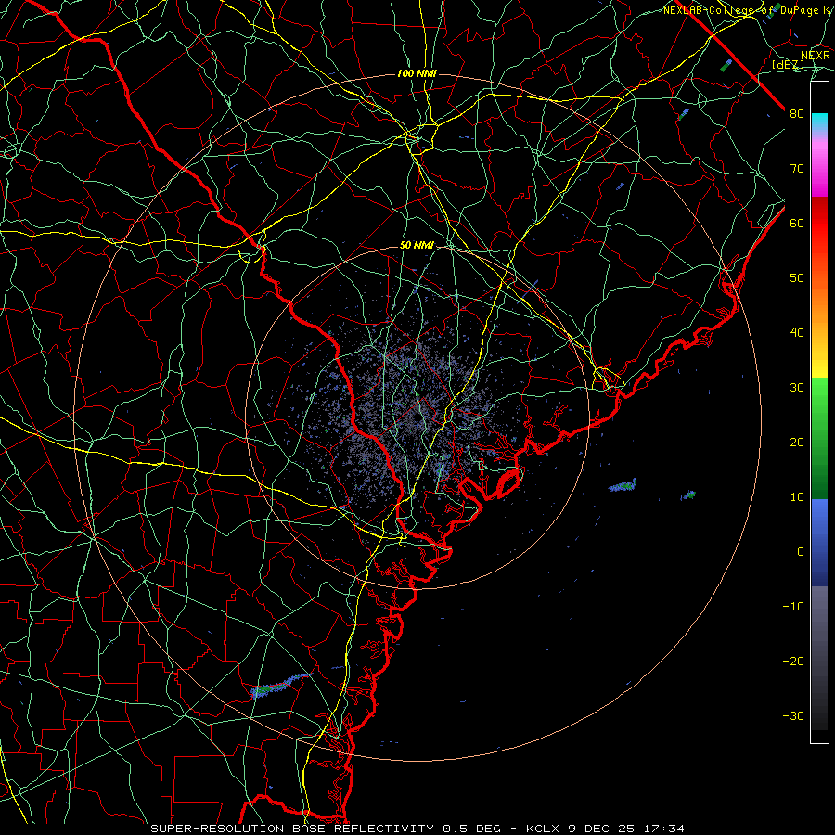Click the elongated blue-green echo band southwest of the radar

281,685
